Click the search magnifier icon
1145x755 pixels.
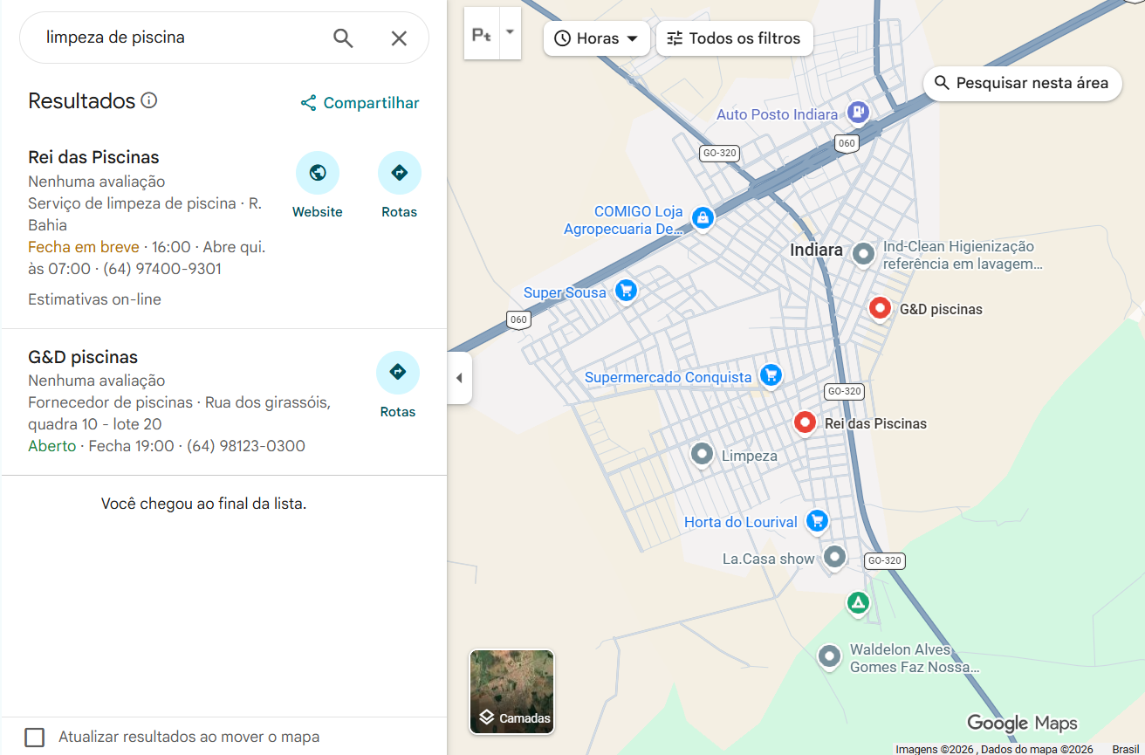tap(343, 38)
